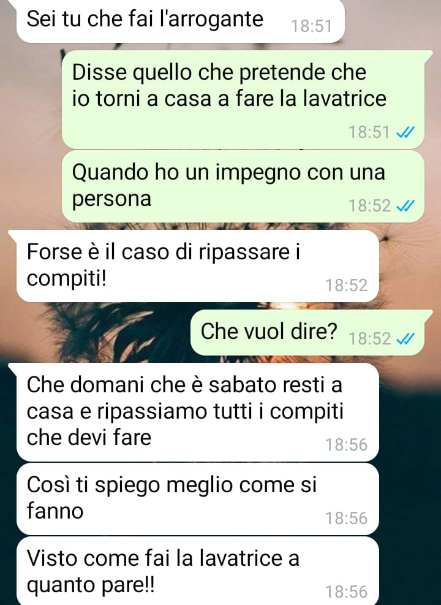Screen dimensions: 441x605
Task: Tap the "Che domani che è sabato" message
Action: [x=197, y=412]
